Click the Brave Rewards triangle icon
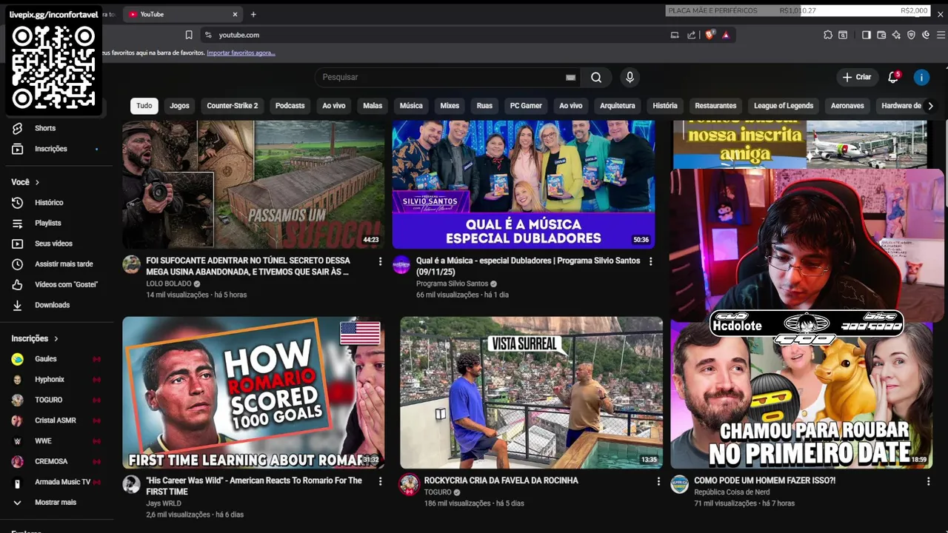This screenshot has width=948, height=533. click(726, 35)
